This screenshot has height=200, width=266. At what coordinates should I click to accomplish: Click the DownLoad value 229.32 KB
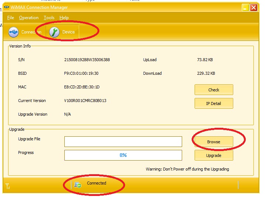point(206,73)
